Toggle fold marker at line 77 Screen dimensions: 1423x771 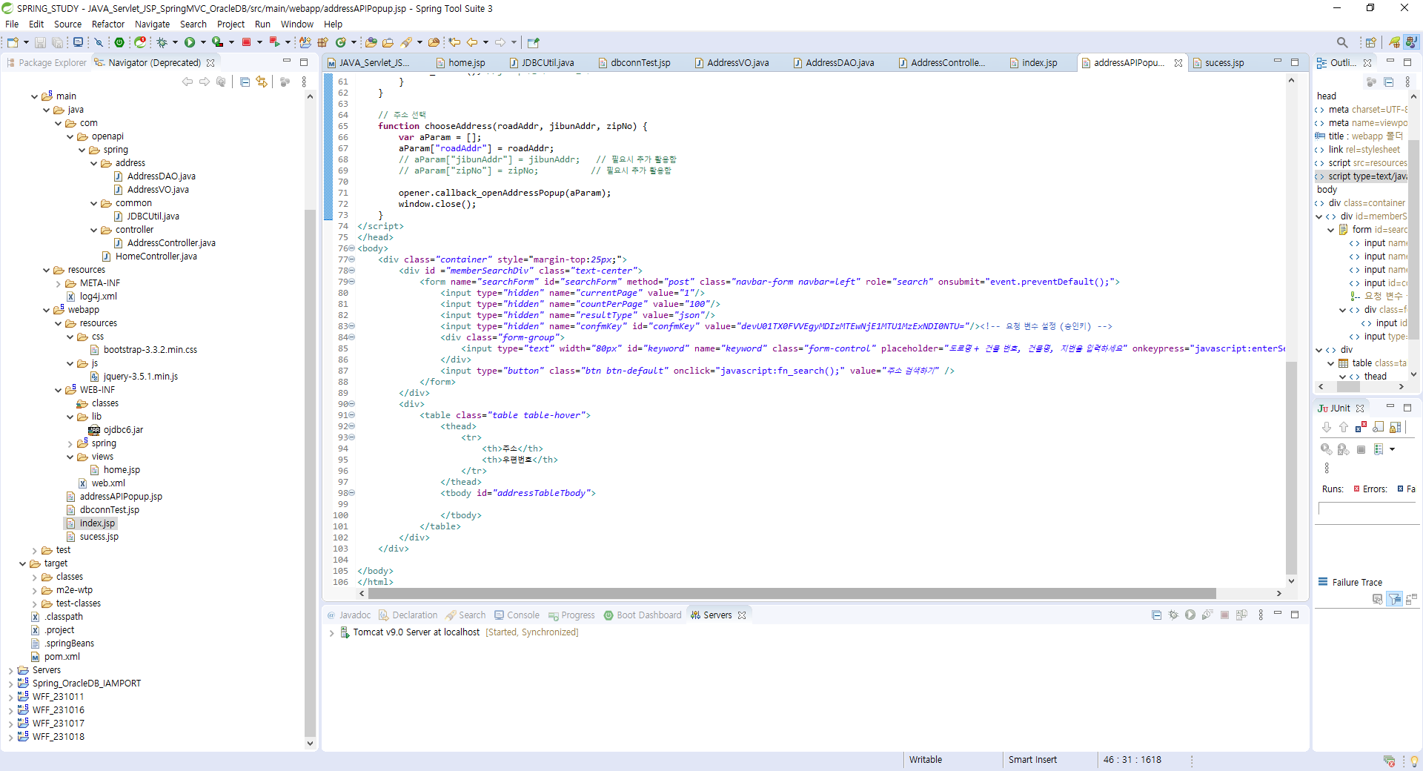click(352, 259)
